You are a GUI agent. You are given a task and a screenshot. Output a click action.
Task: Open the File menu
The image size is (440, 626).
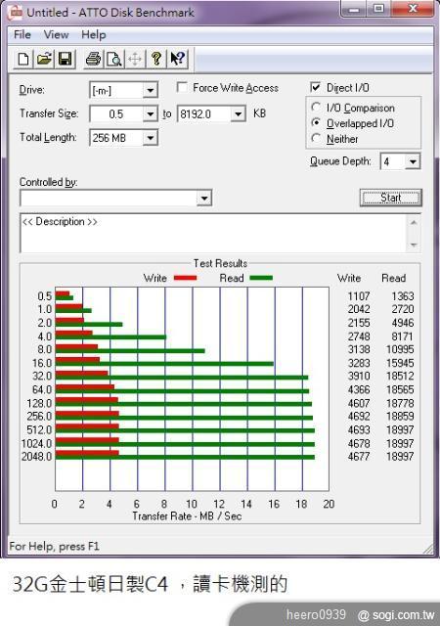(x=22, y=35)
